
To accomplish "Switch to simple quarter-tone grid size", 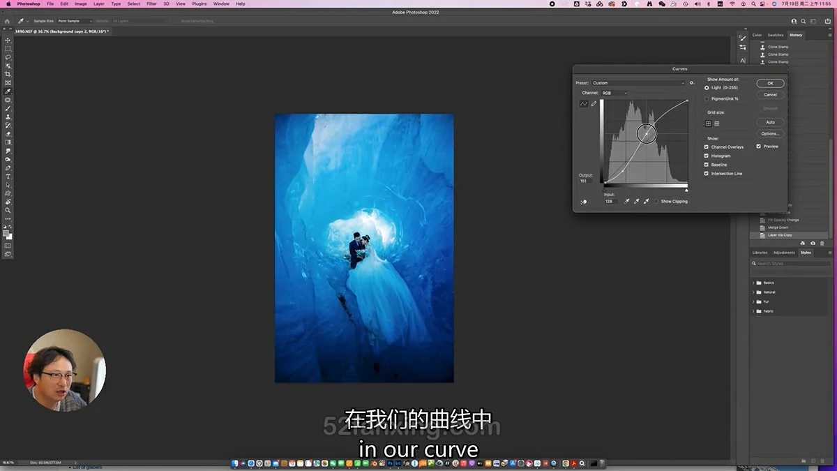I will point(708,124).
